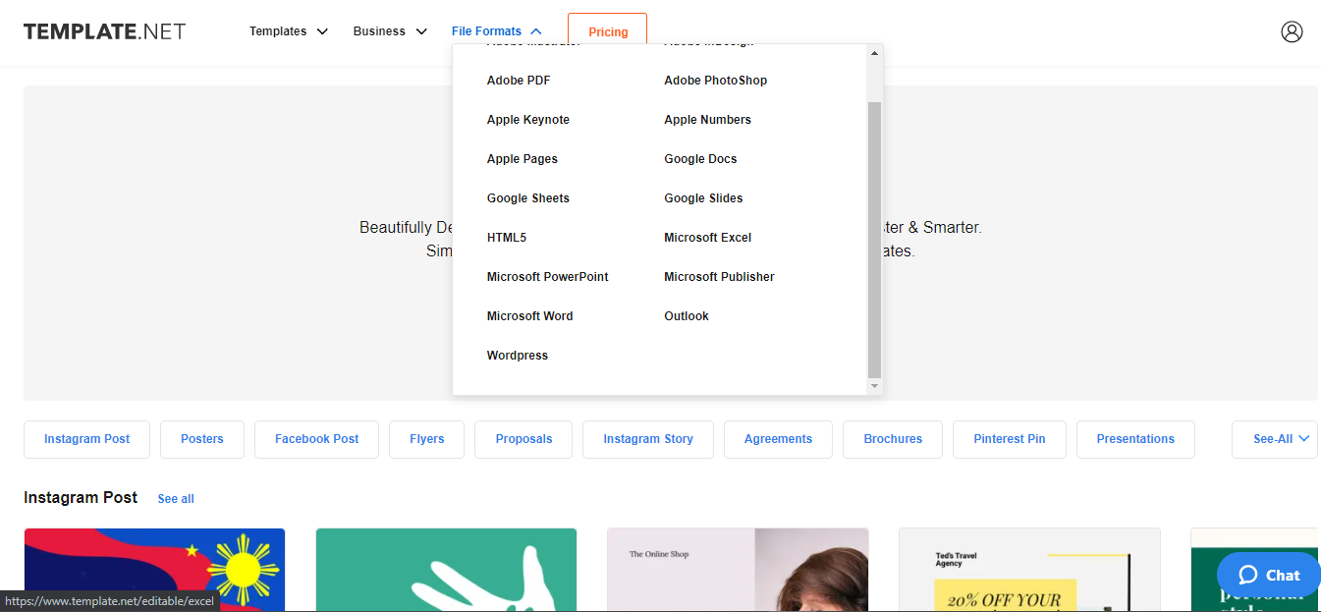Pick Microsoft Word from the menu

click(x=529, y=316)
